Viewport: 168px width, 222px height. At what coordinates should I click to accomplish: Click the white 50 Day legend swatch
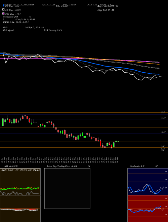3,10
